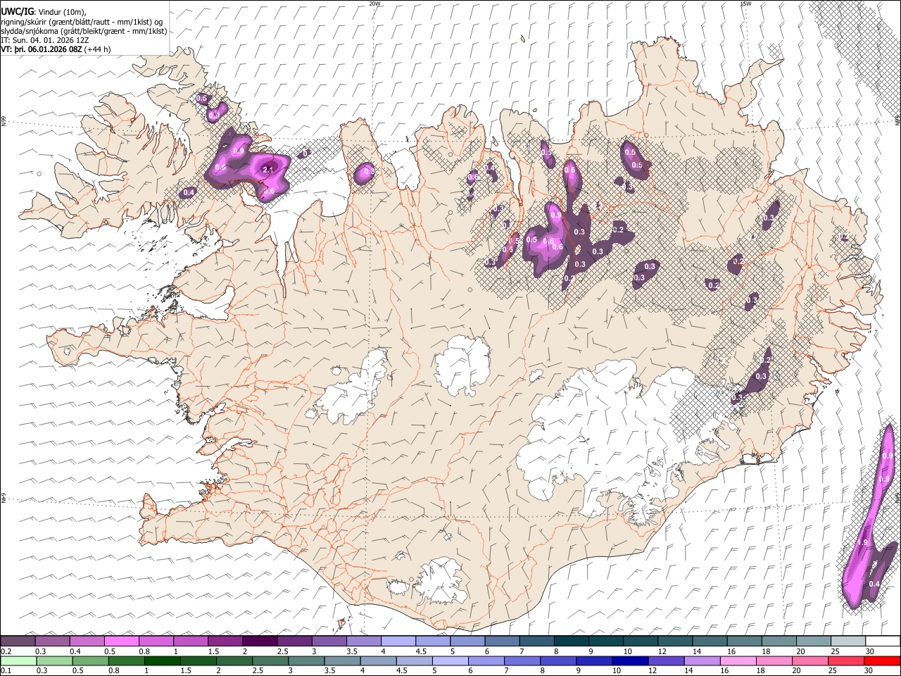This screenshot has width=901, height=676.
Task: Click top-row lavender swatch between 4 and 4.5
Action: [x=398, y=641]
